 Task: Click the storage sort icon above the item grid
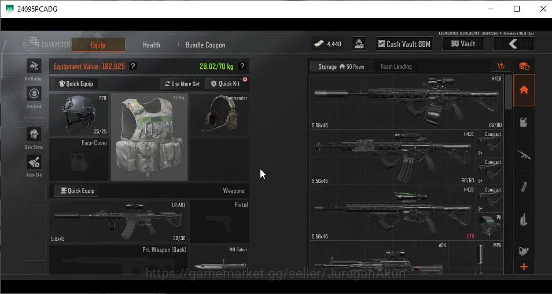pos(501,66)
